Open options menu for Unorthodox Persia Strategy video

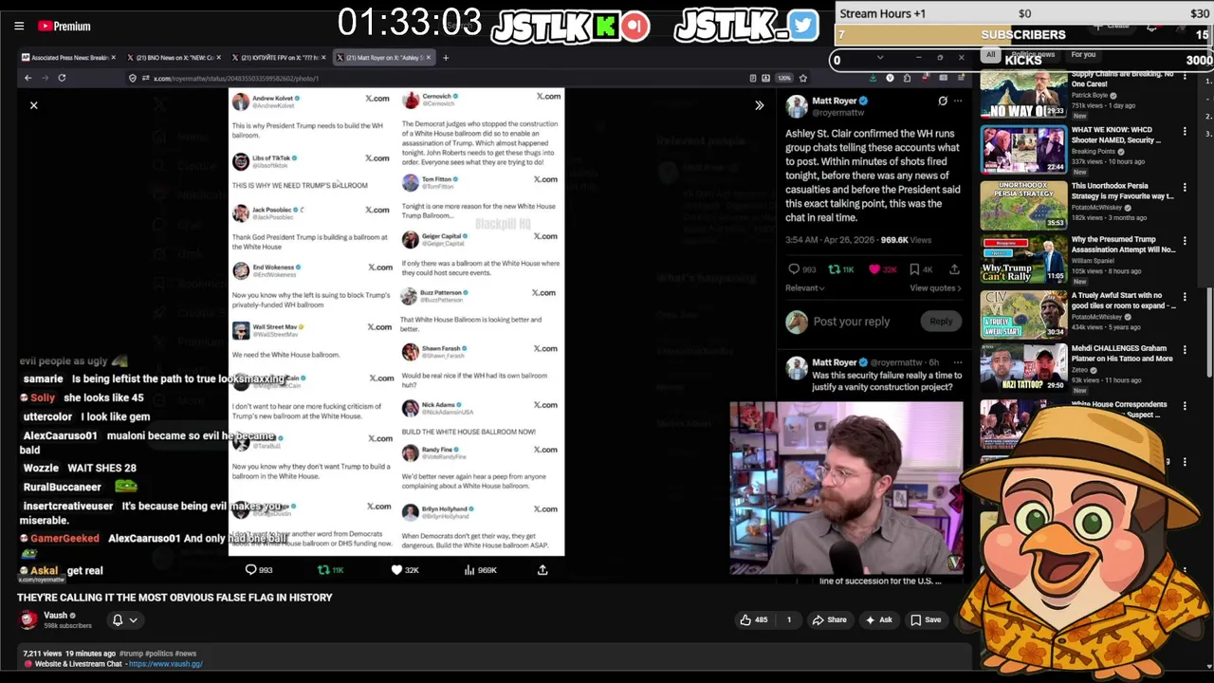[1185, 187]
